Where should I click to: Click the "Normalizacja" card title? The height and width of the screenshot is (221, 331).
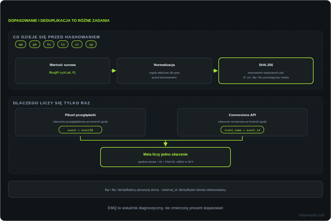(164, 65)
